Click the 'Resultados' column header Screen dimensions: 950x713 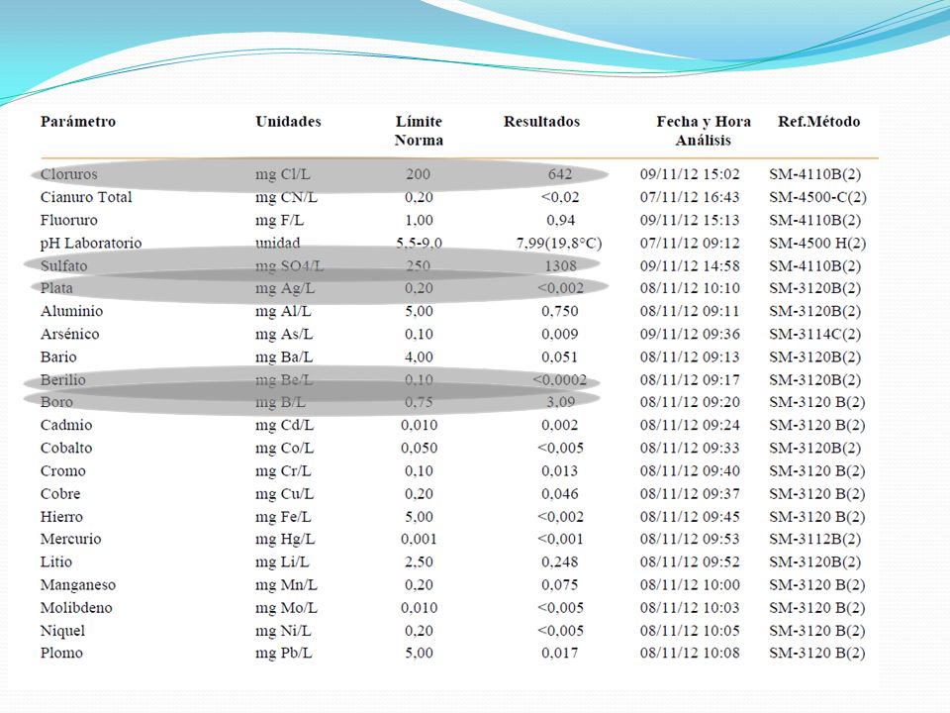541,121
